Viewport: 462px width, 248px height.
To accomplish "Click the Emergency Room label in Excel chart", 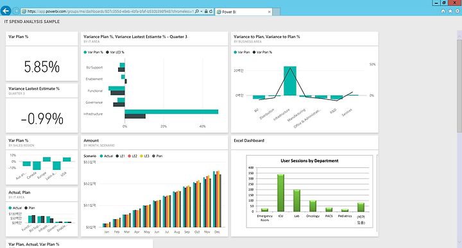I will click(x=264, y=218).
